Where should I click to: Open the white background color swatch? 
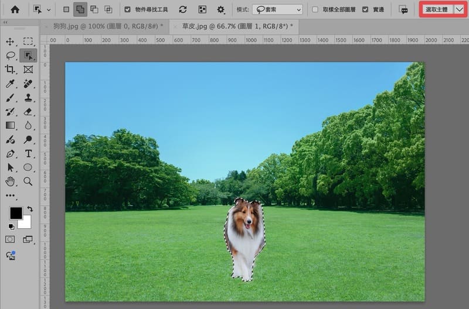[26, 224]
